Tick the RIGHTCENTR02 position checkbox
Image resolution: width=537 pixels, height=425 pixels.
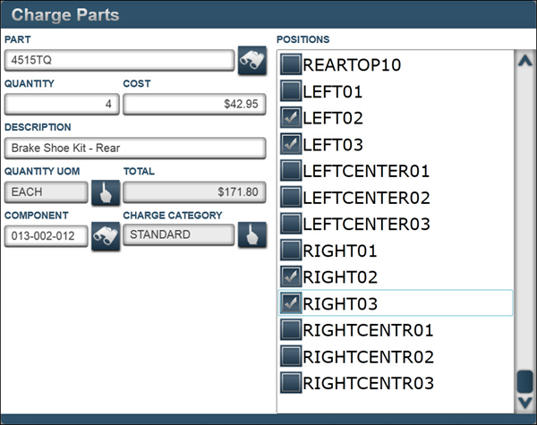291,356
